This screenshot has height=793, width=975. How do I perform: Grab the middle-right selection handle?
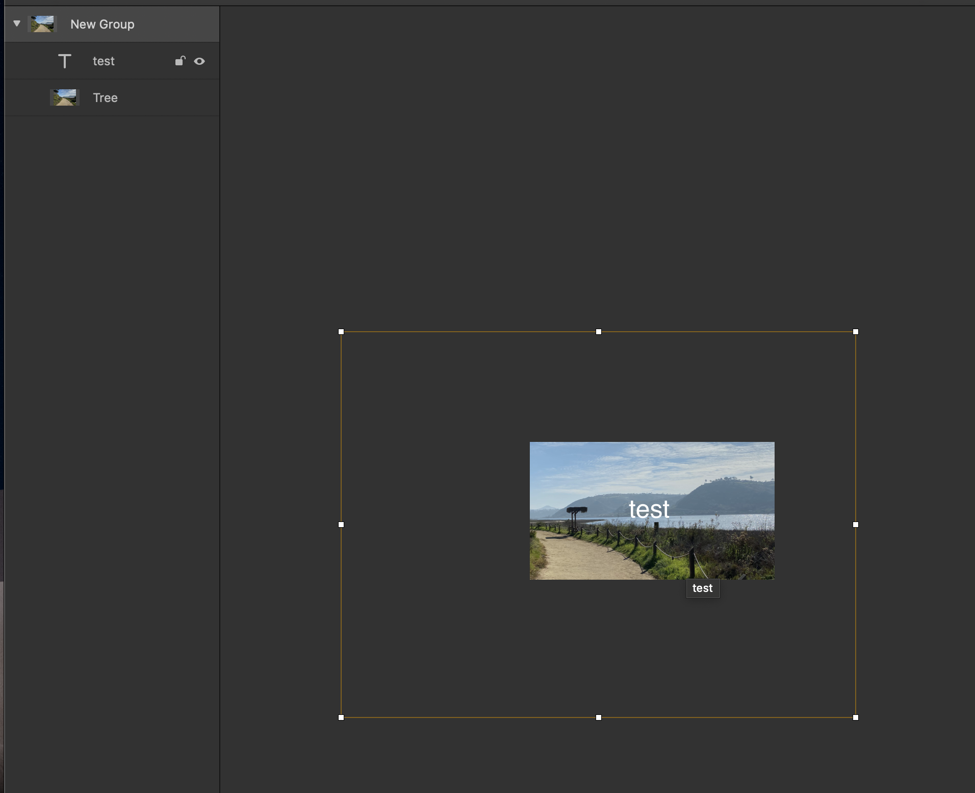(x=856, y=525)
